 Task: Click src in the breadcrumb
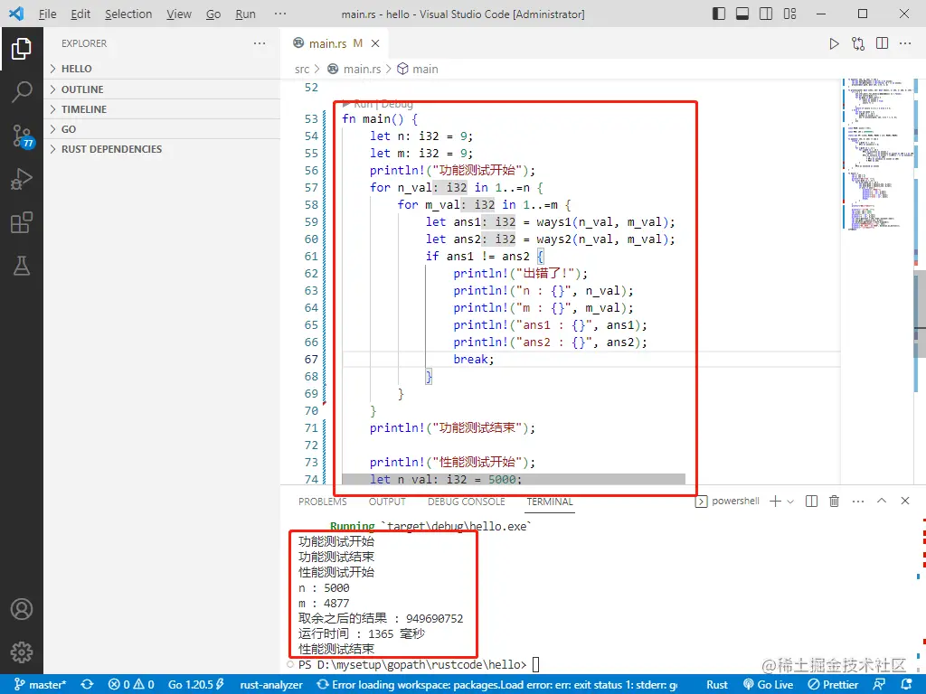(302, 69)
